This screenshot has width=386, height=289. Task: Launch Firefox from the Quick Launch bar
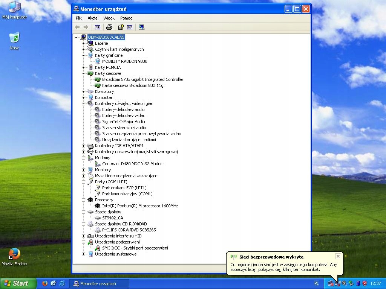45,283
